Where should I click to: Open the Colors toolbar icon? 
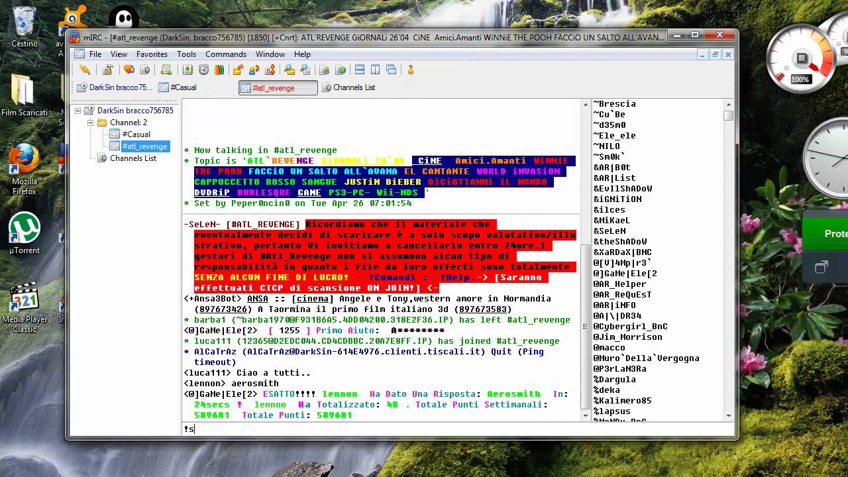click(x=219, y=70)
